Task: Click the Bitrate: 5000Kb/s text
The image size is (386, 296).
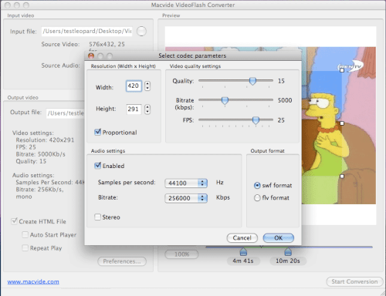Action: click(41, 154)
